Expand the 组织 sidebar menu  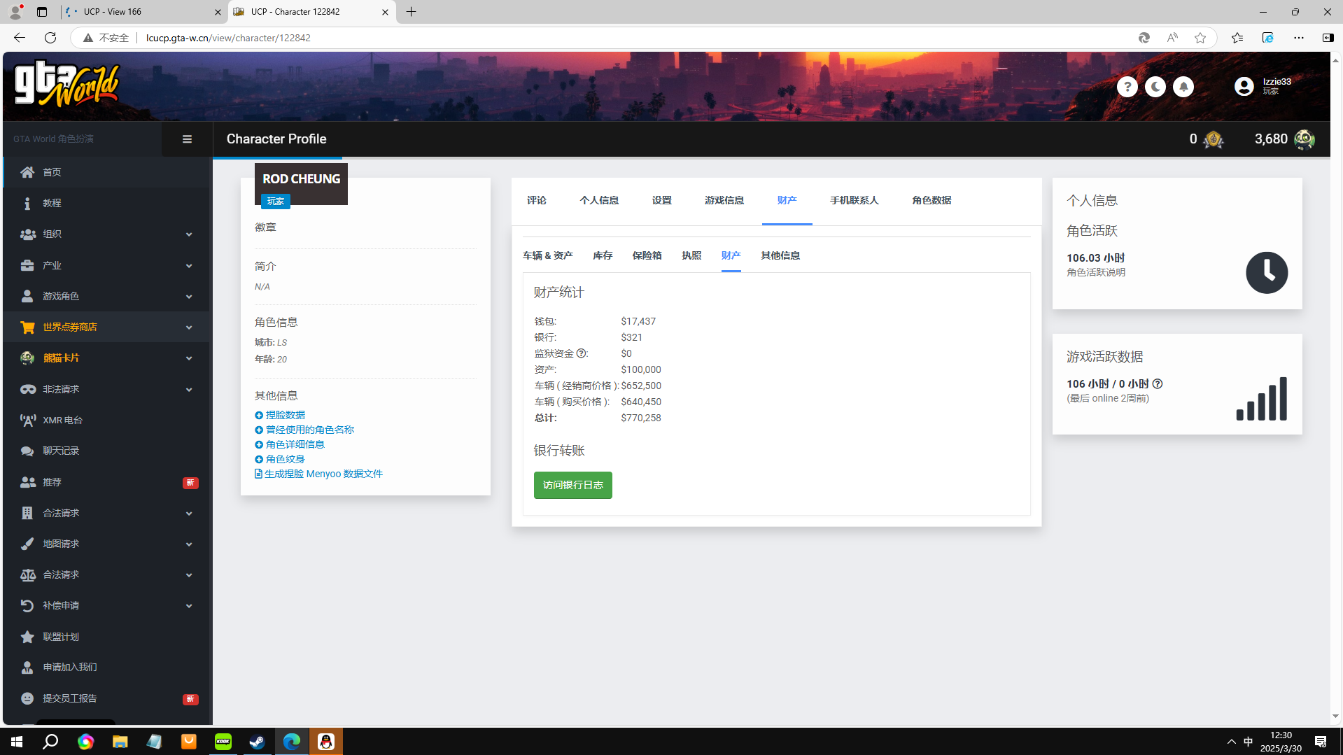[x=106, y=234]
